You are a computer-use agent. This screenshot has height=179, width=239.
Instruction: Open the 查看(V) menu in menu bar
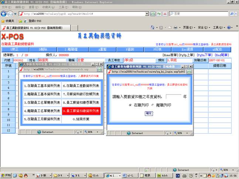(33, 7)
